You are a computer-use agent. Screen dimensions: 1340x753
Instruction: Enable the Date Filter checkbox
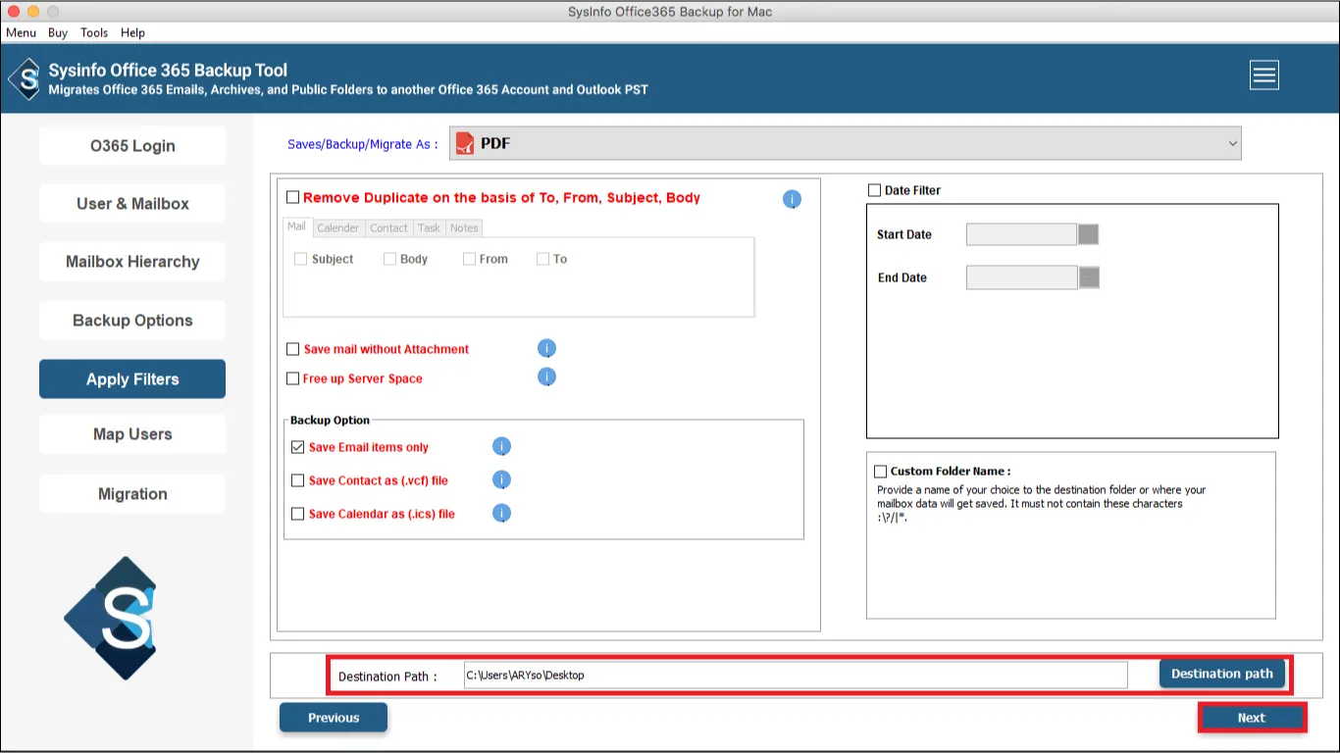[874, 190]
